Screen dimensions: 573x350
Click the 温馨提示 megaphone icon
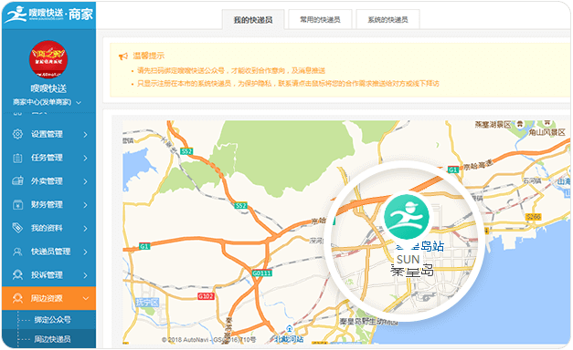123,57
